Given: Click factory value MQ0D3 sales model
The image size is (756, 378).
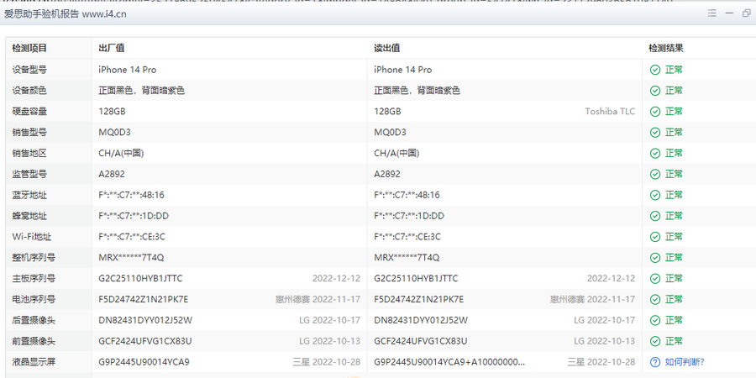Looking at the screenshot, I should [x=115, y=132].
